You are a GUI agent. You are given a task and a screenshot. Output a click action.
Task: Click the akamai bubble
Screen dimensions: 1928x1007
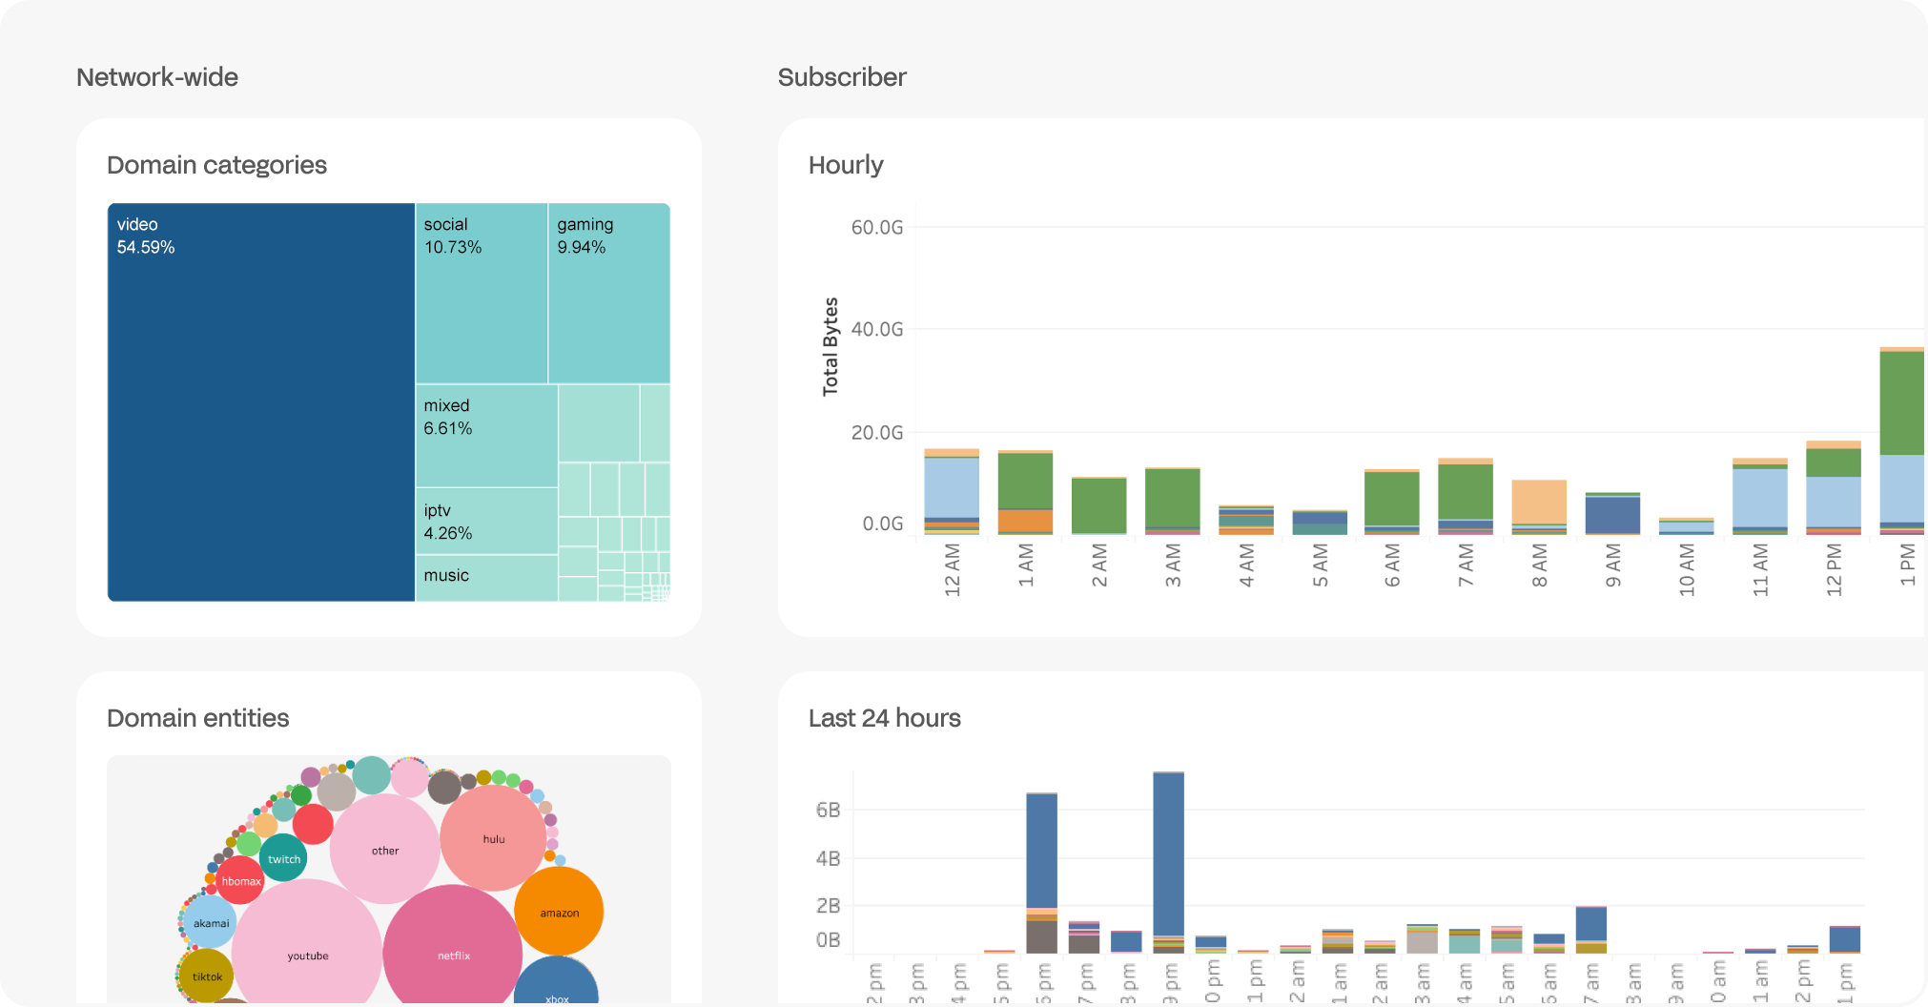click(210, 923)
